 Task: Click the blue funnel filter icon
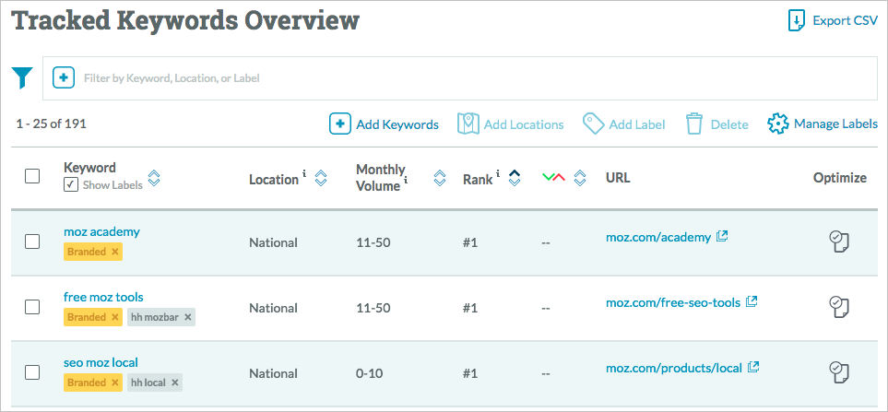(23, 77)
